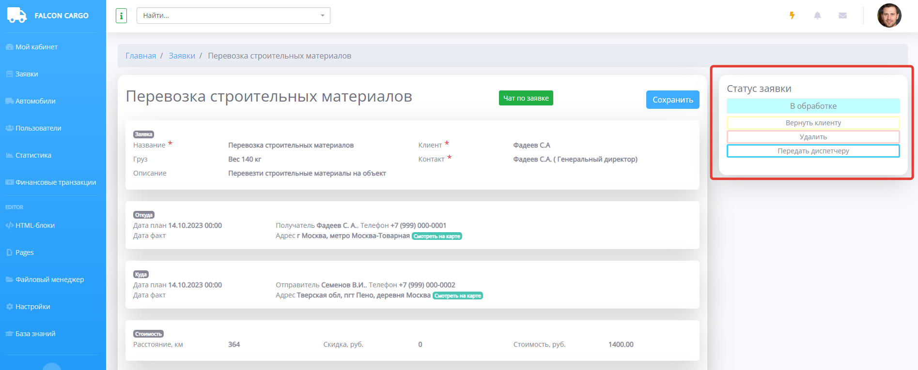Click Главная breadcrumb link

[140, 56]
